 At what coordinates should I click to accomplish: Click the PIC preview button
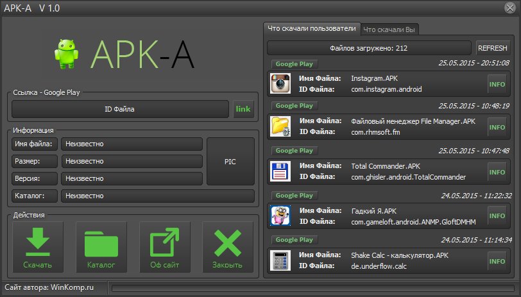point(230,161)
